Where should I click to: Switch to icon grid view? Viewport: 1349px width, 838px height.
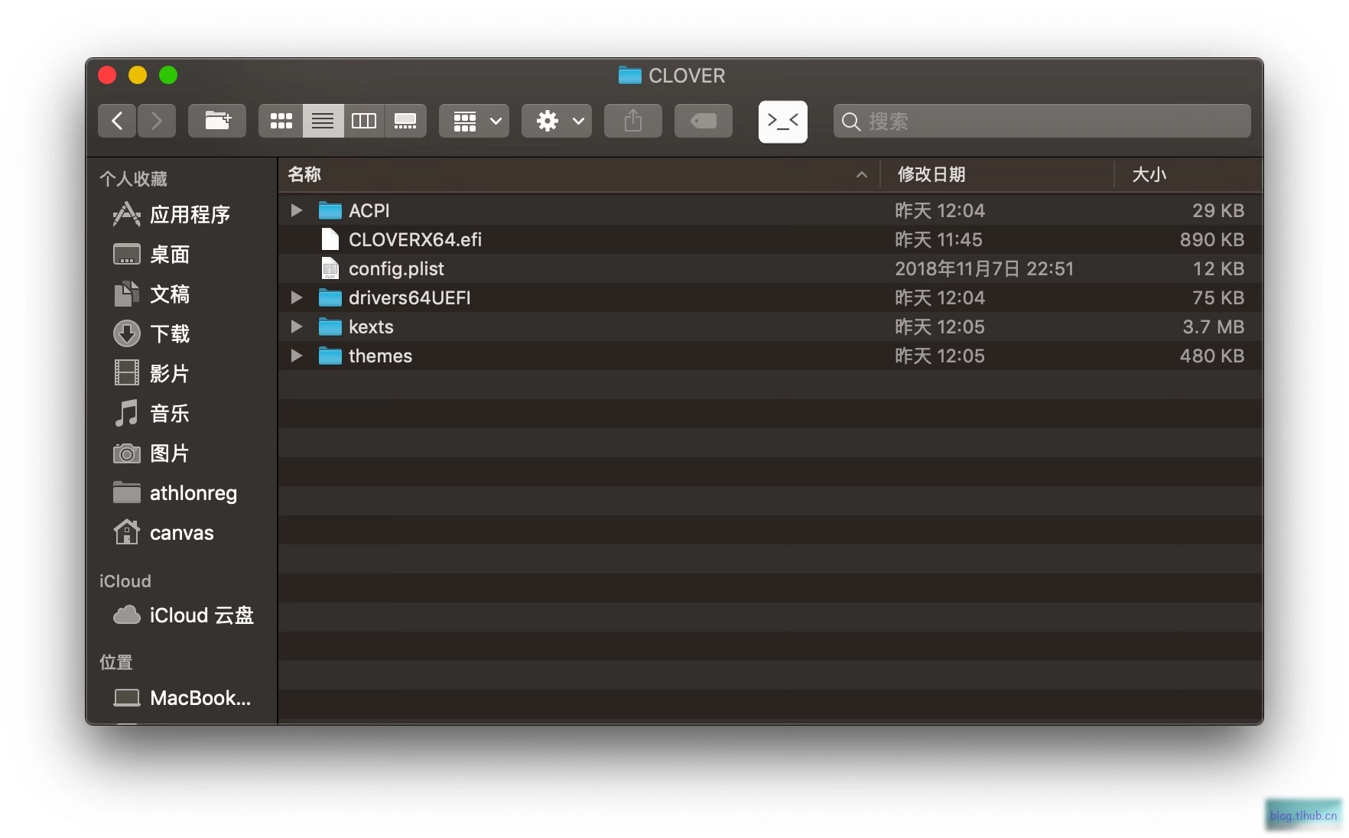(x=281, y=121)
